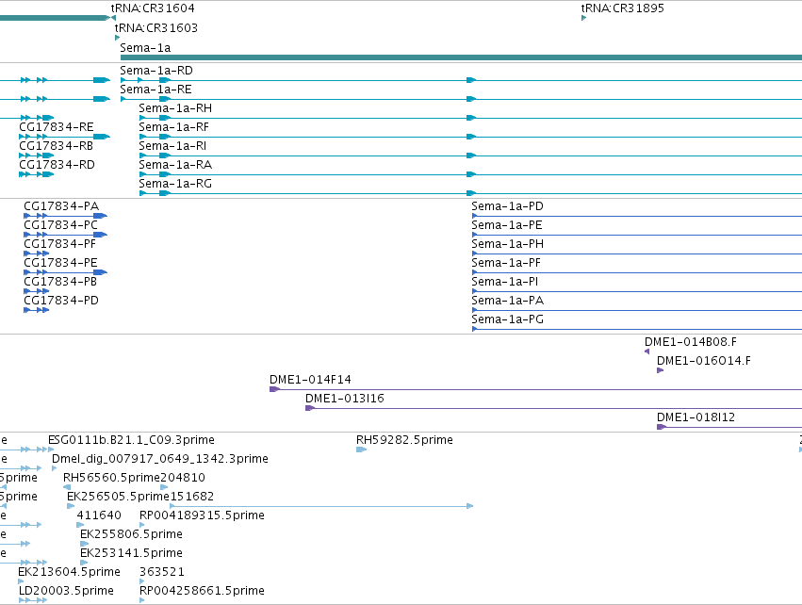Select EST ESG0111b.B21.1_C09.3prime
This screenshot has width=802, height=605.
[x=131, y=440]
